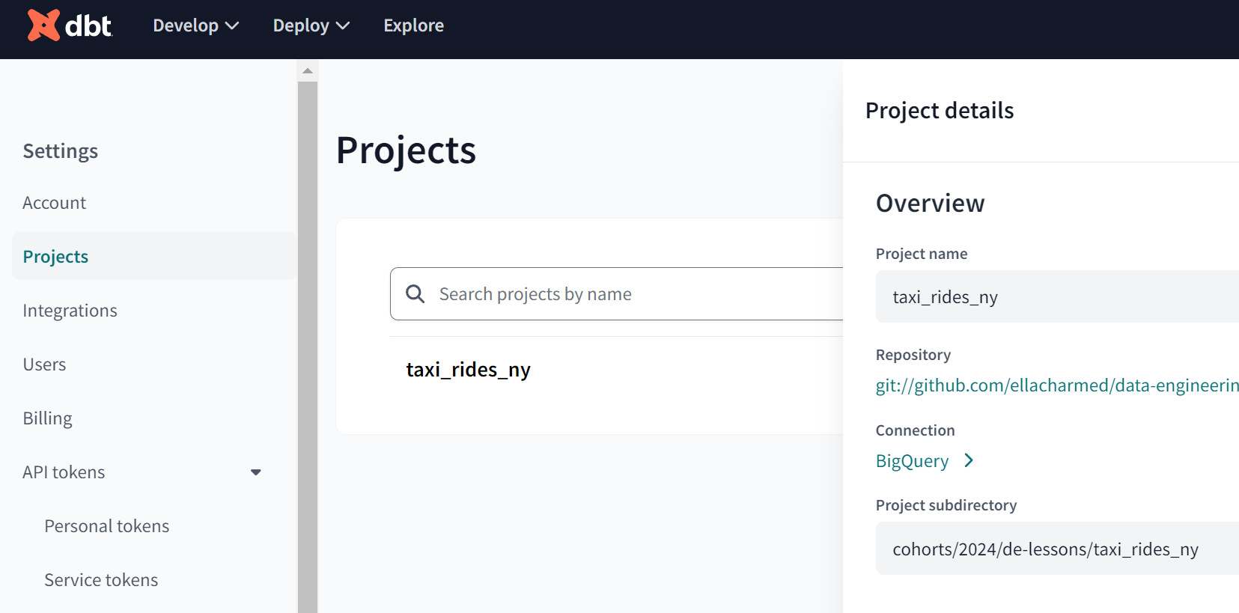1239x613 pixels.
Task: Select Projects in the settings sidebar
Action: click(154, 256)
